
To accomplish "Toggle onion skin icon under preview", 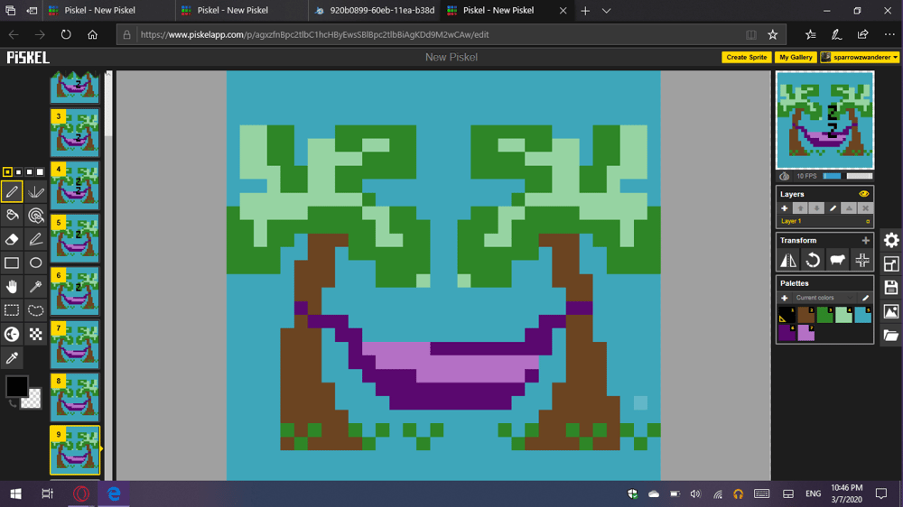I will point(785,176).
